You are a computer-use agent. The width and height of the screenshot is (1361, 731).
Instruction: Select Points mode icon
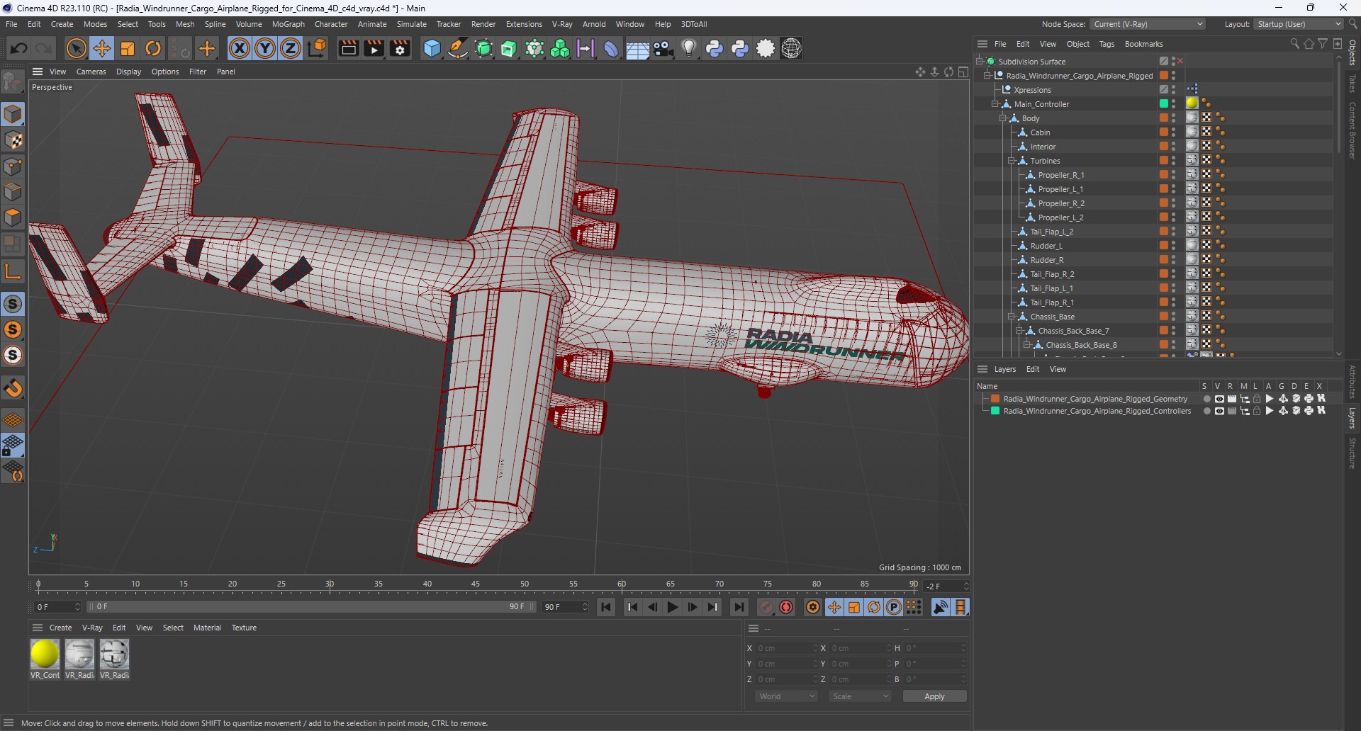point(13,166)
